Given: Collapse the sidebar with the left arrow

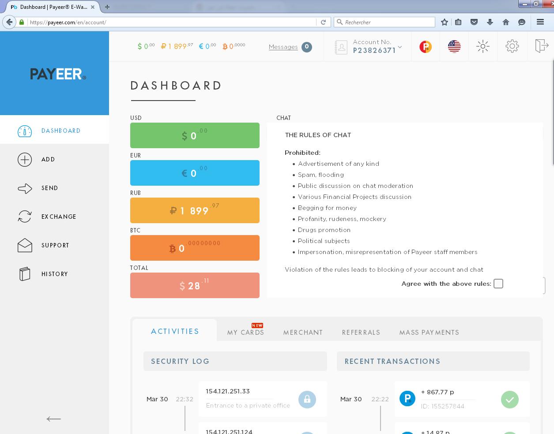Looking at the screenshot, I should tap(54, 419).
